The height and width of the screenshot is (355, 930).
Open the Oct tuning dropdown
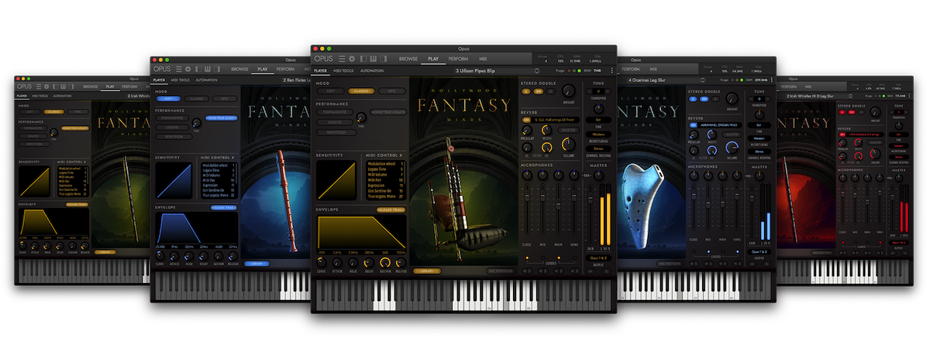pyautogui.click(x=598, y=120)
